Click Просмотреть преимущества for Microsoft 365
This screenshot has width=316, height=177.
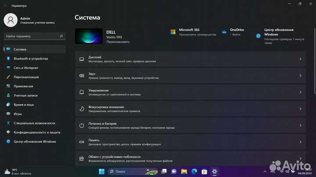[x=197, y=35]
